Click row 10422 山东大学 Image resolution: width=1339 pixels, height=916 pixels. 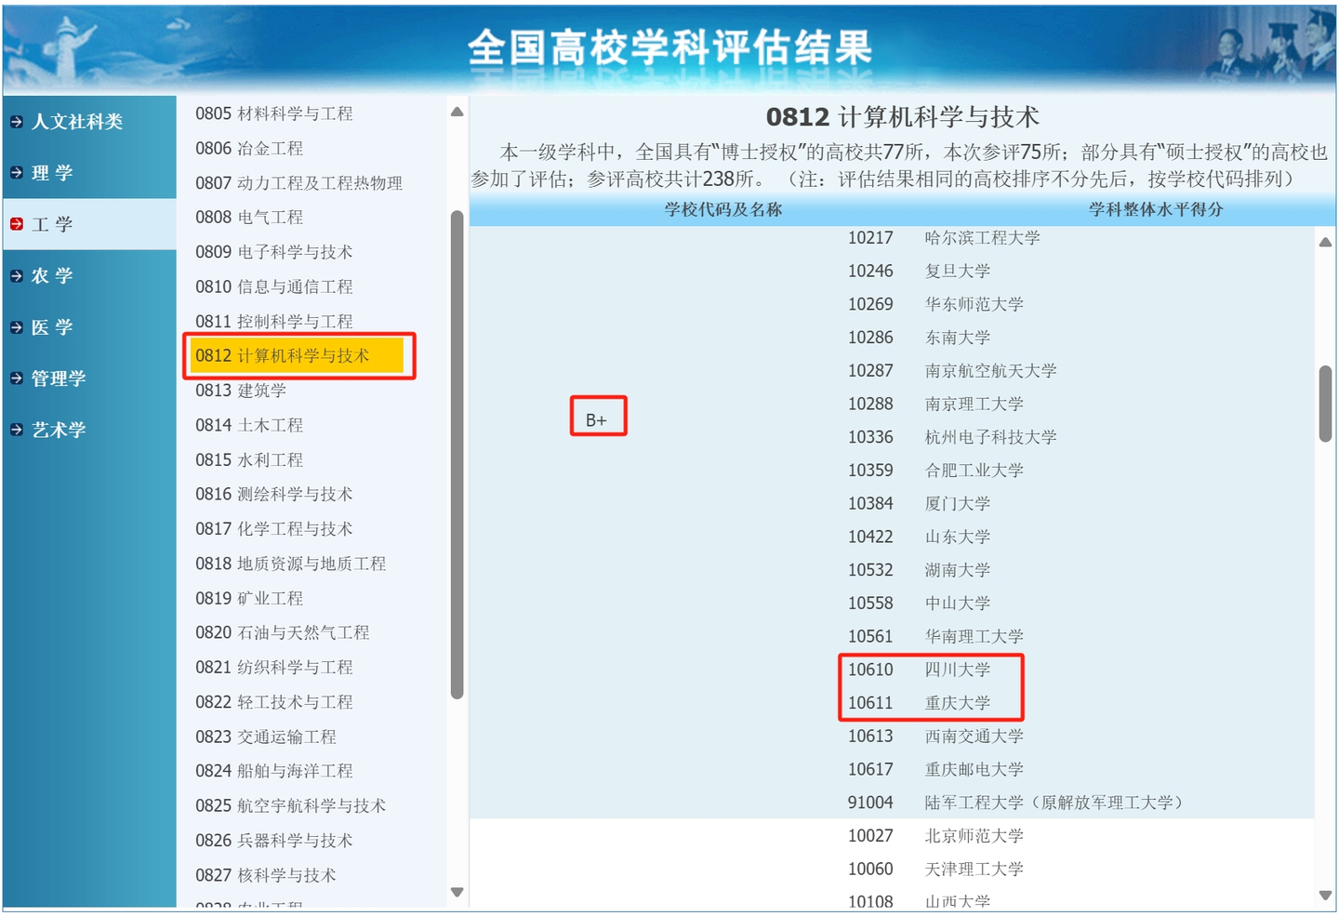coord(919,538)
